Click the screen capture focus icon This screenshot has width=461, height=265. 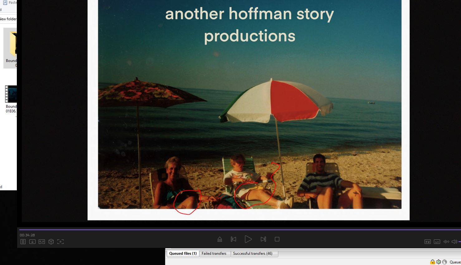point(60,242)
